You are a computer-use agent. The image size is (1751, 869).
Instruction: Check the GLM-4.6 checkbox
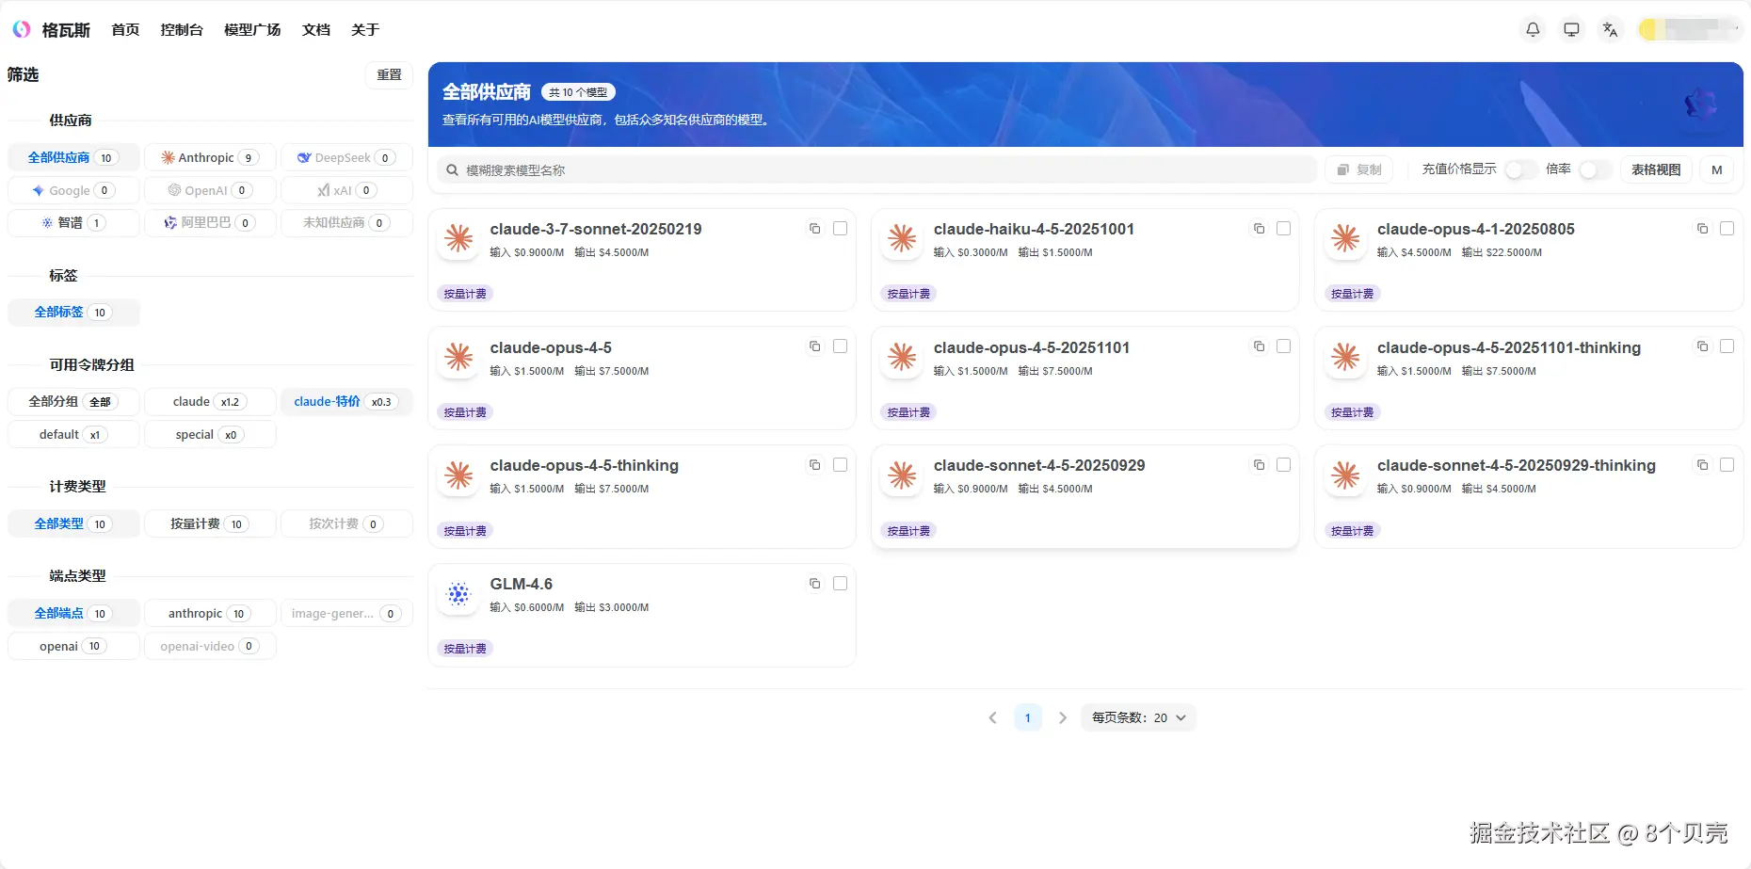tap(840, 584)
